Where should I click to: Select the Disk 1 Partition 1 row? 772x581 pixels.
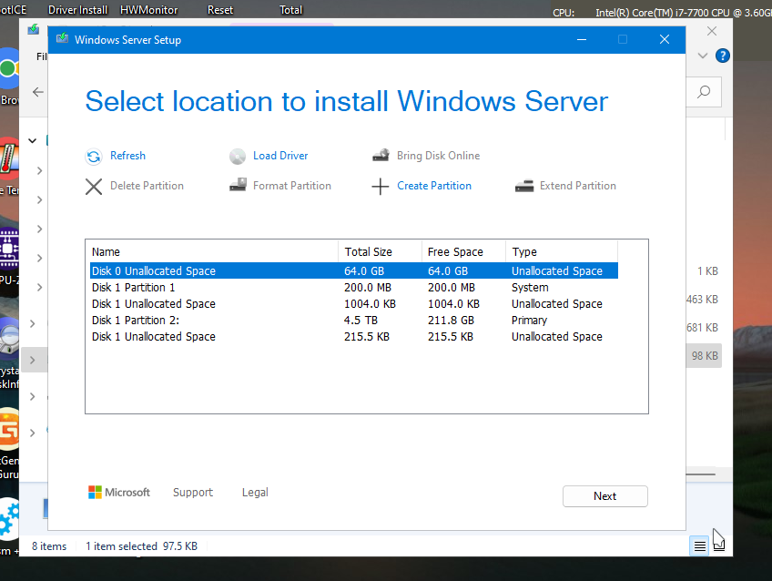354,287
